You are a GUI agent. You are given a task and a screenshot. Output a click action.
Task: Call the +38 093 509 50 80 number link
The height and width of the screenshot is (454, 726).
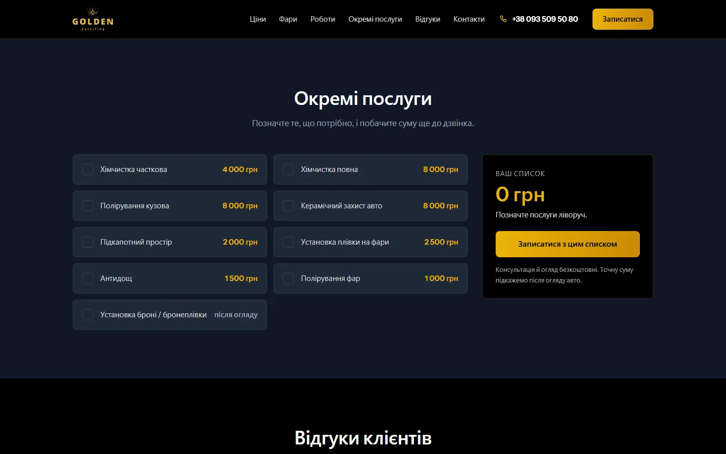pyautogui.click(x=545, y=19)
